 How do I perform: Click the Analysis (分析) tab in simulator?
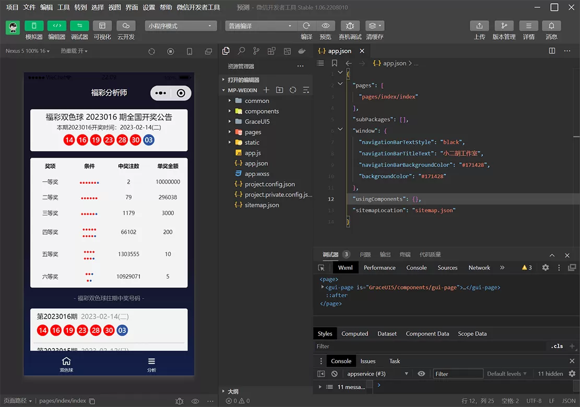(151, 364)
